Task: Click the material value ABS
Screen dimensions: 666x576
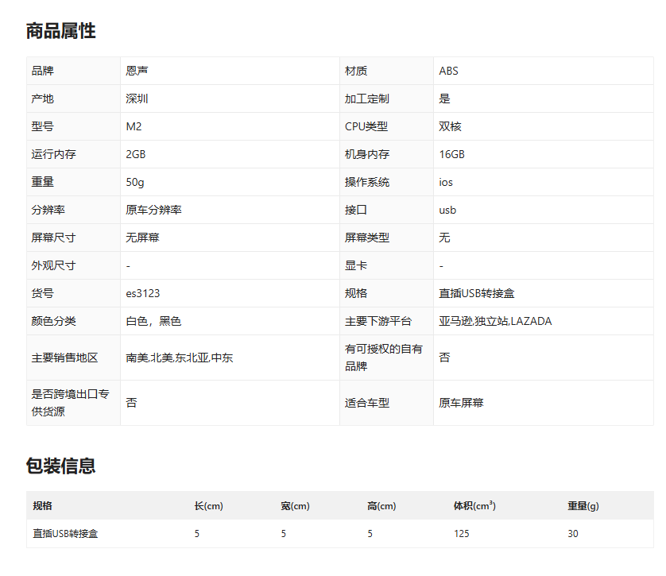Action: (x=448, y=71)
